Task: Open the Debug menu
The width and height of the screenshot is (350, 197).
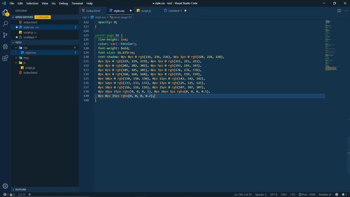Action: pyautogui.click(x=63, y=3)
